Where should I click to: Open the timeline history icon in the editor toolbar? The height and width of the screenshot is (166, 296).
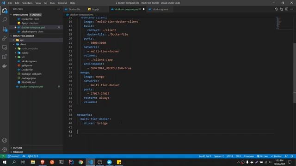coord(277,9)
